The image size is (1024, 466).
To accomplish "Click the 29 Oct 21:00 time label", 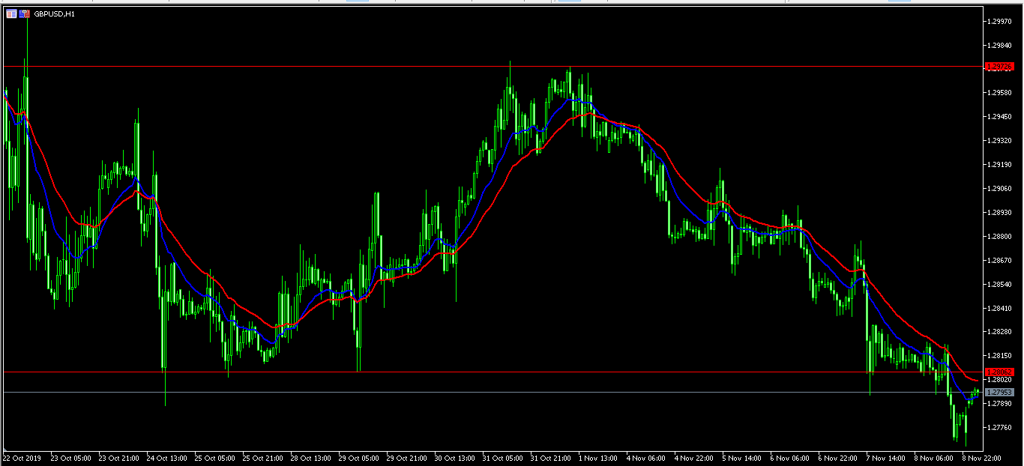I will (406, 457).
